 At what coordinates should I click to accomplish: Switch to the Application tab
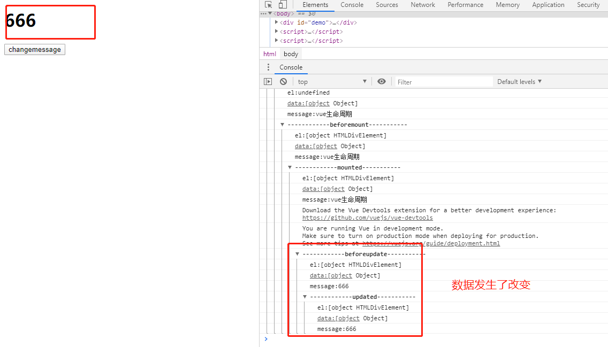tap(548, 5)
